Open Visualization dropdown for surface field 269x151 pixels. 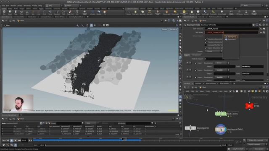point(222,70)
